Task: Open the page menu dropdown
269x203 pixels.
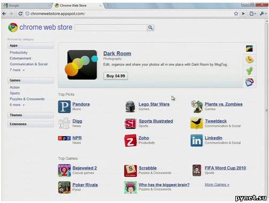Action: [252, 13]
